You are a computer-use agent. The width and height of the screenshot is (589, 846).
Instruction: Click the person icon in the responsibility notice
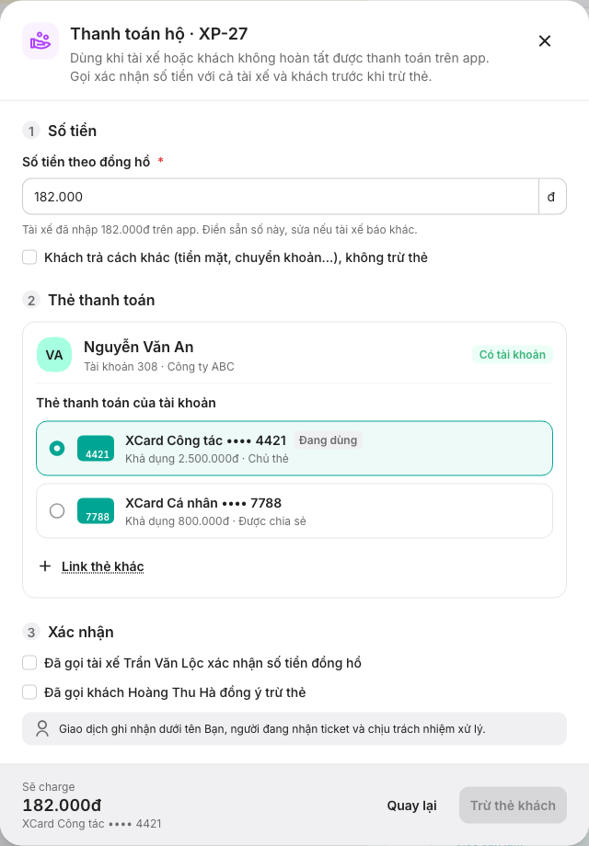(42, 729)
